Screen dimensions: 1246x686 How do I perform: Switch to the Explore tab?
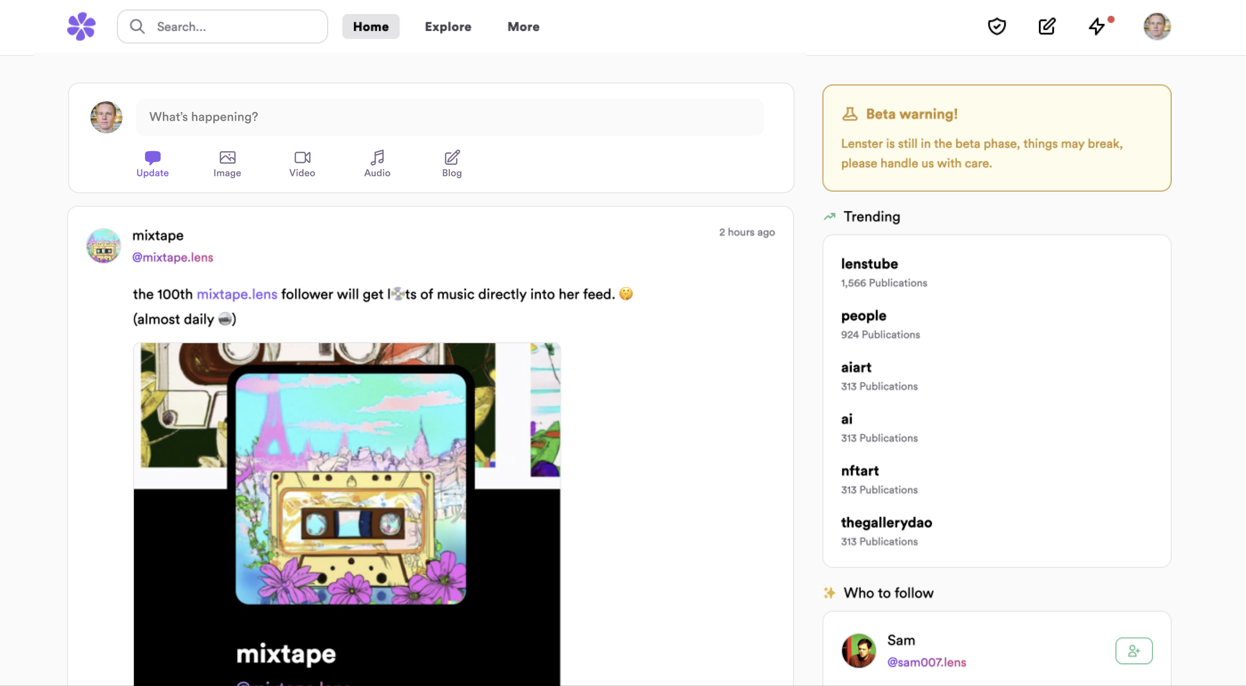448,26
